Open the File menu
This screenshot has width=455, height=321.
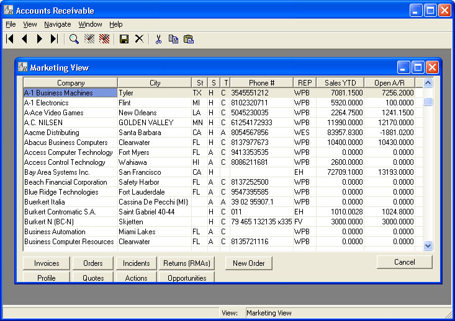11,24
